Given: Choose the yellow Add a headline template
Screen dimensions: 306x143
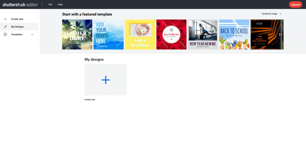Looking at the screenshot, I should pyautogui.click(x=140, y=34).
